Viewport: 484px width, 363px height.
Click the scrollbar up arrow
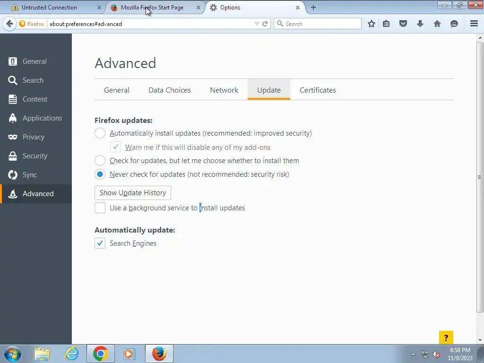[480, 38]
